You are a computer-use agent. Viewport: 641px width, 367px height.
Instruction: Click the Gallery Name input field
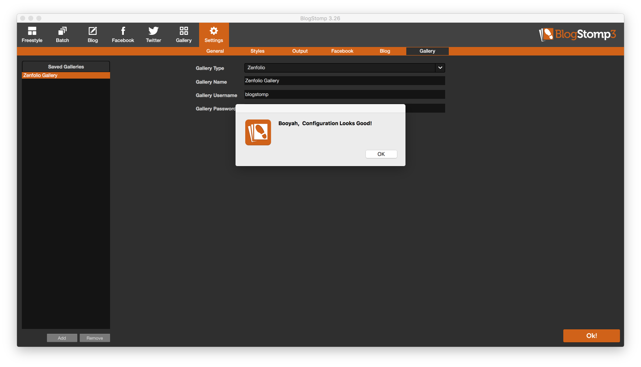tap(345, 81)
